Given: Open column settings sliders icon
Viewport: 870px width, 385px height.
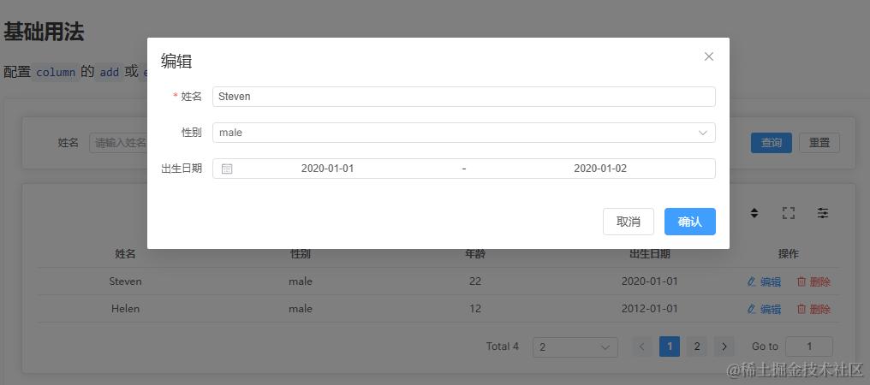Looking at the screenshot, I should point(823,213).
